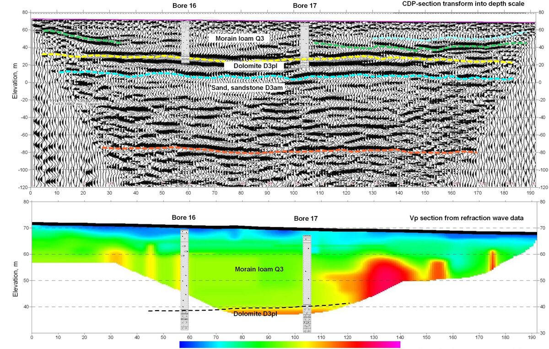Click the Bore 17 label above the CDP section
549x349 pixels.
(x=305, y=5)
